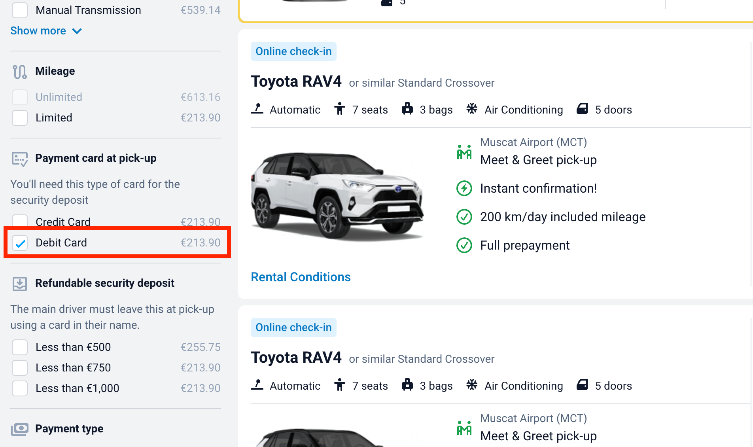Click the 5 doors icon in second card
Viewport: 753px width, 447px height.
pos(582,384)
